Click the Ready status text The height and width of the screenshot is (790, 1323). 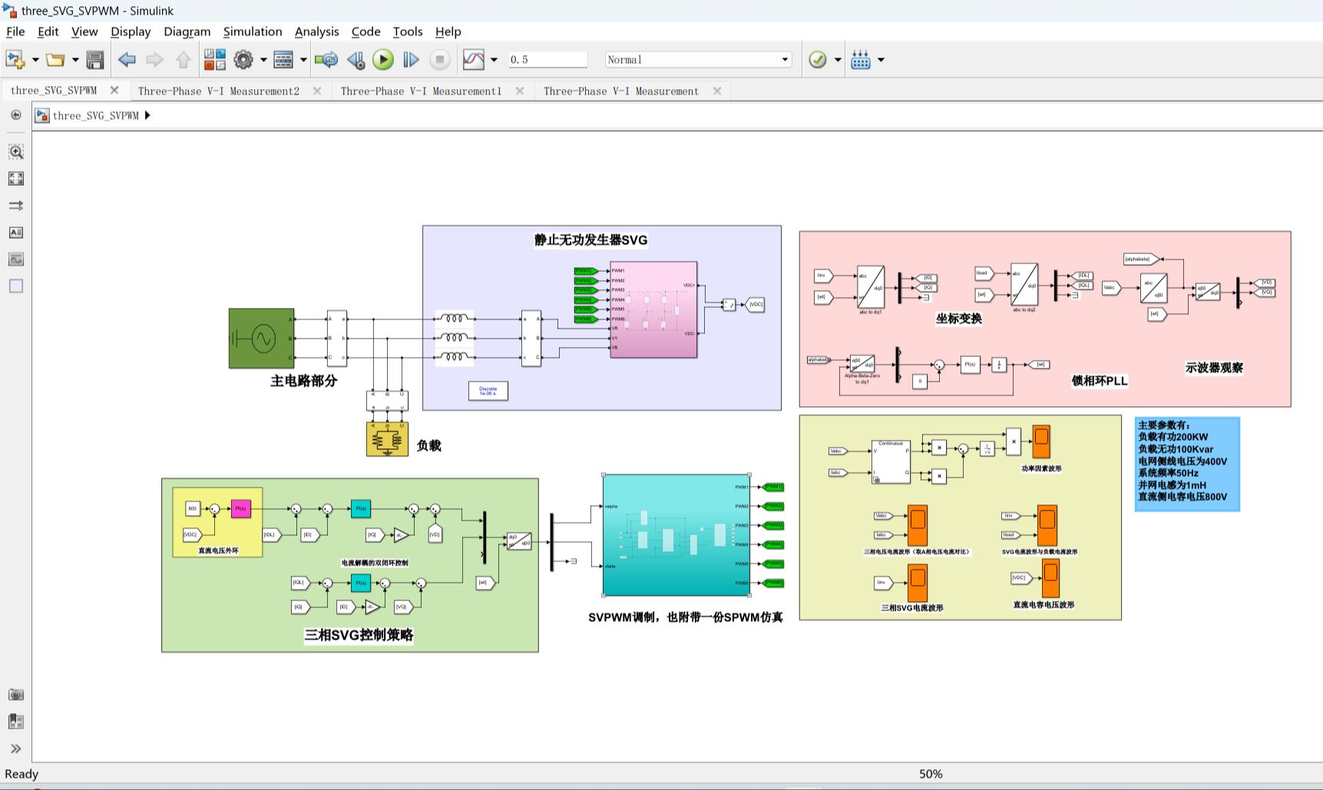21,774
